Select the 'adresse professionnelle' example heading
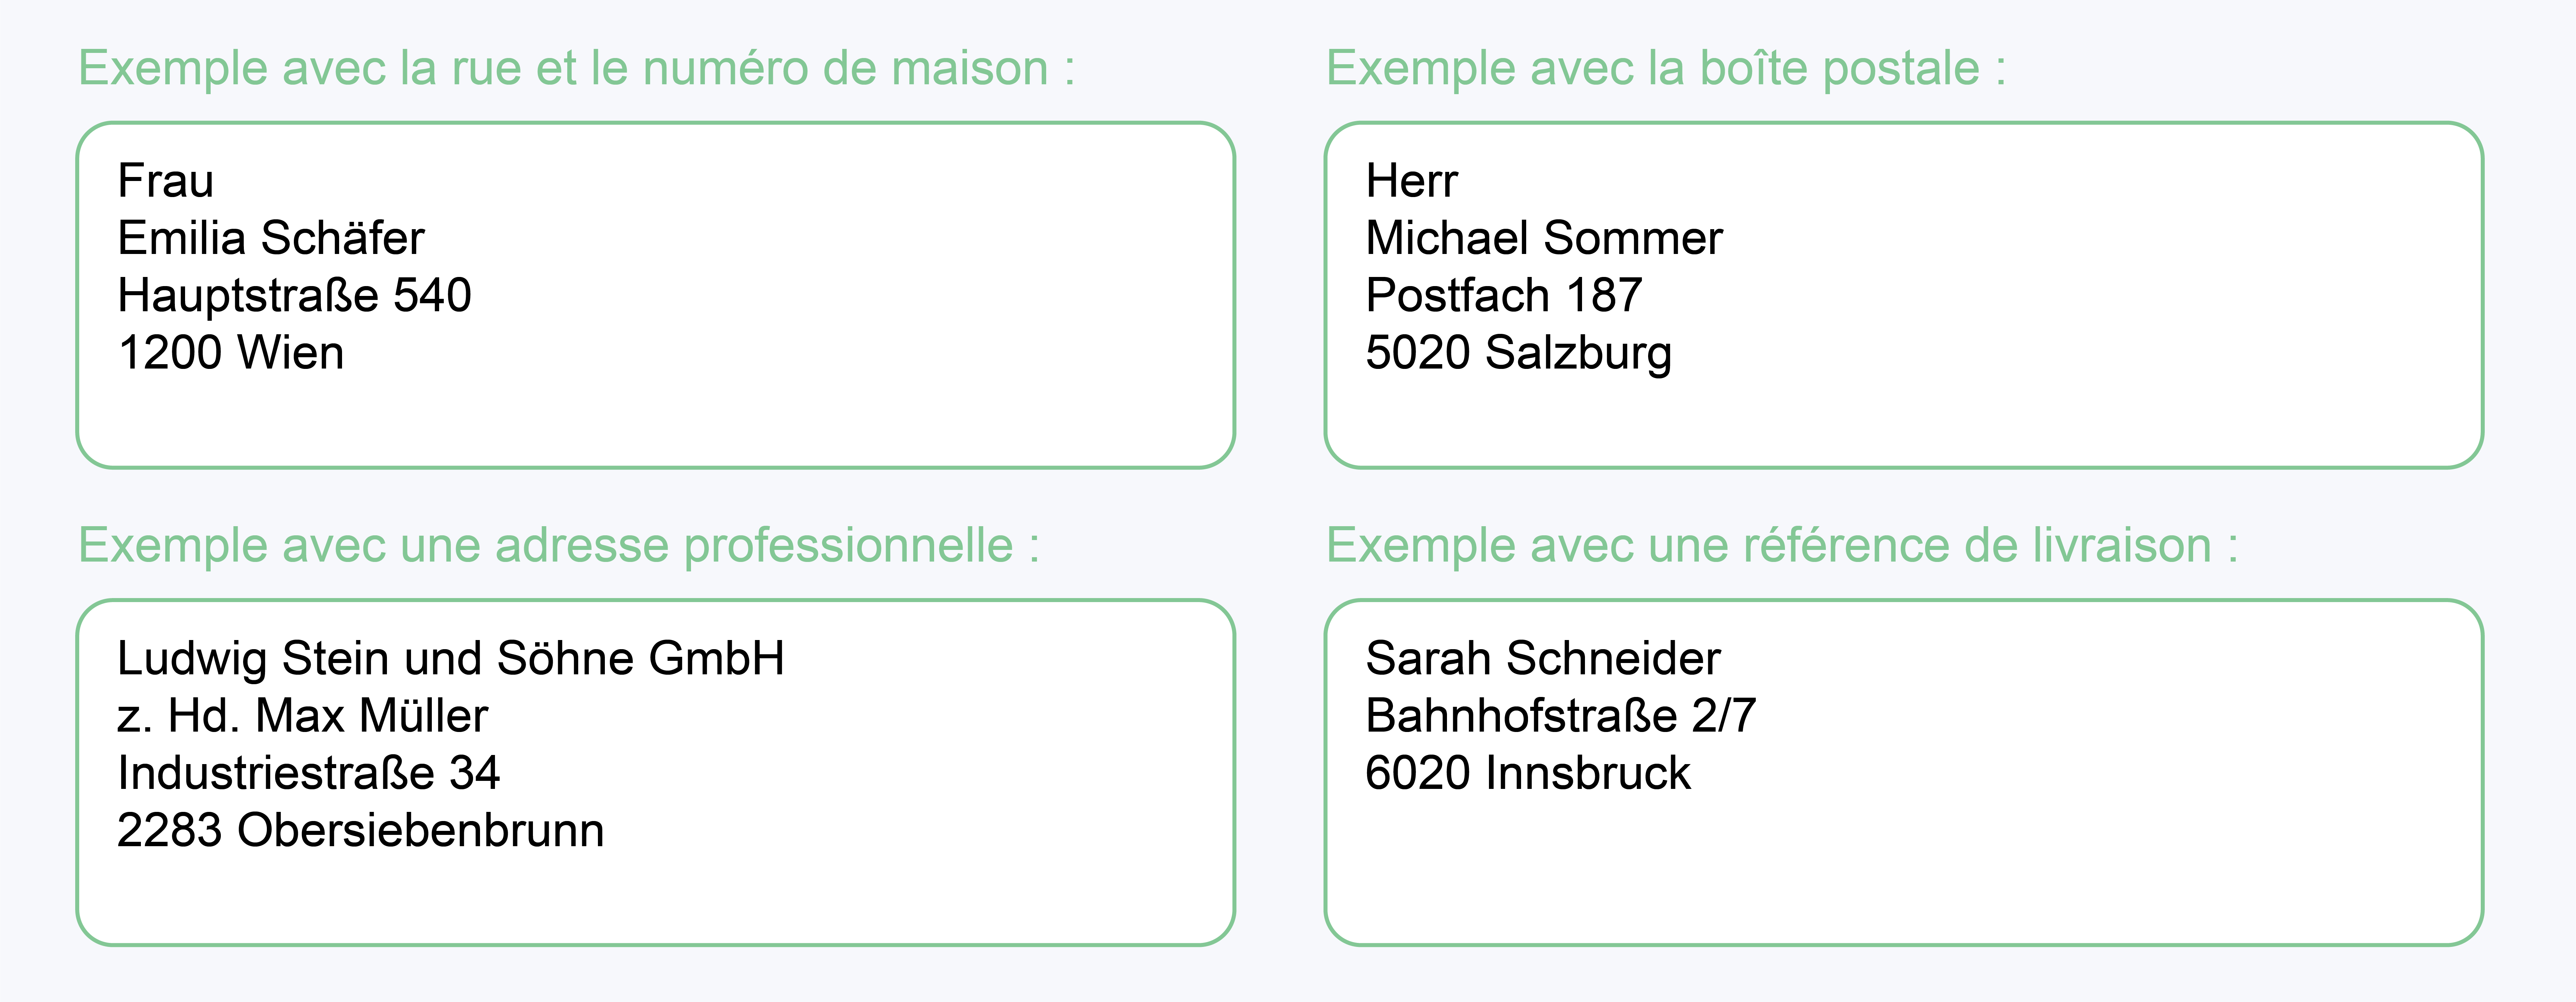 tap(558, 546)
